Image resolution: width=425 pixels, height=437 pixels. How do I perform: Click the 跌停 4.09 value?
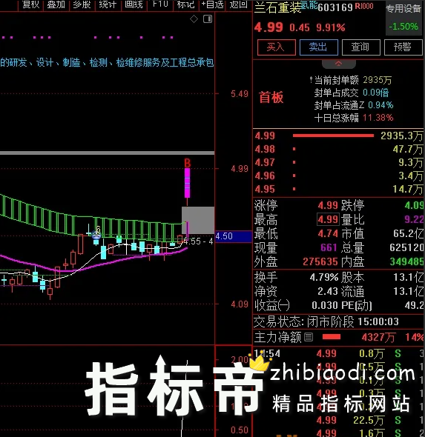coord(414,206)
